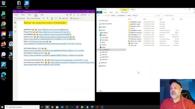This screenshot has width=195, height=109.
Task: Open the Olarila Catalina mediafire link
Action: (x=54, y=55)
